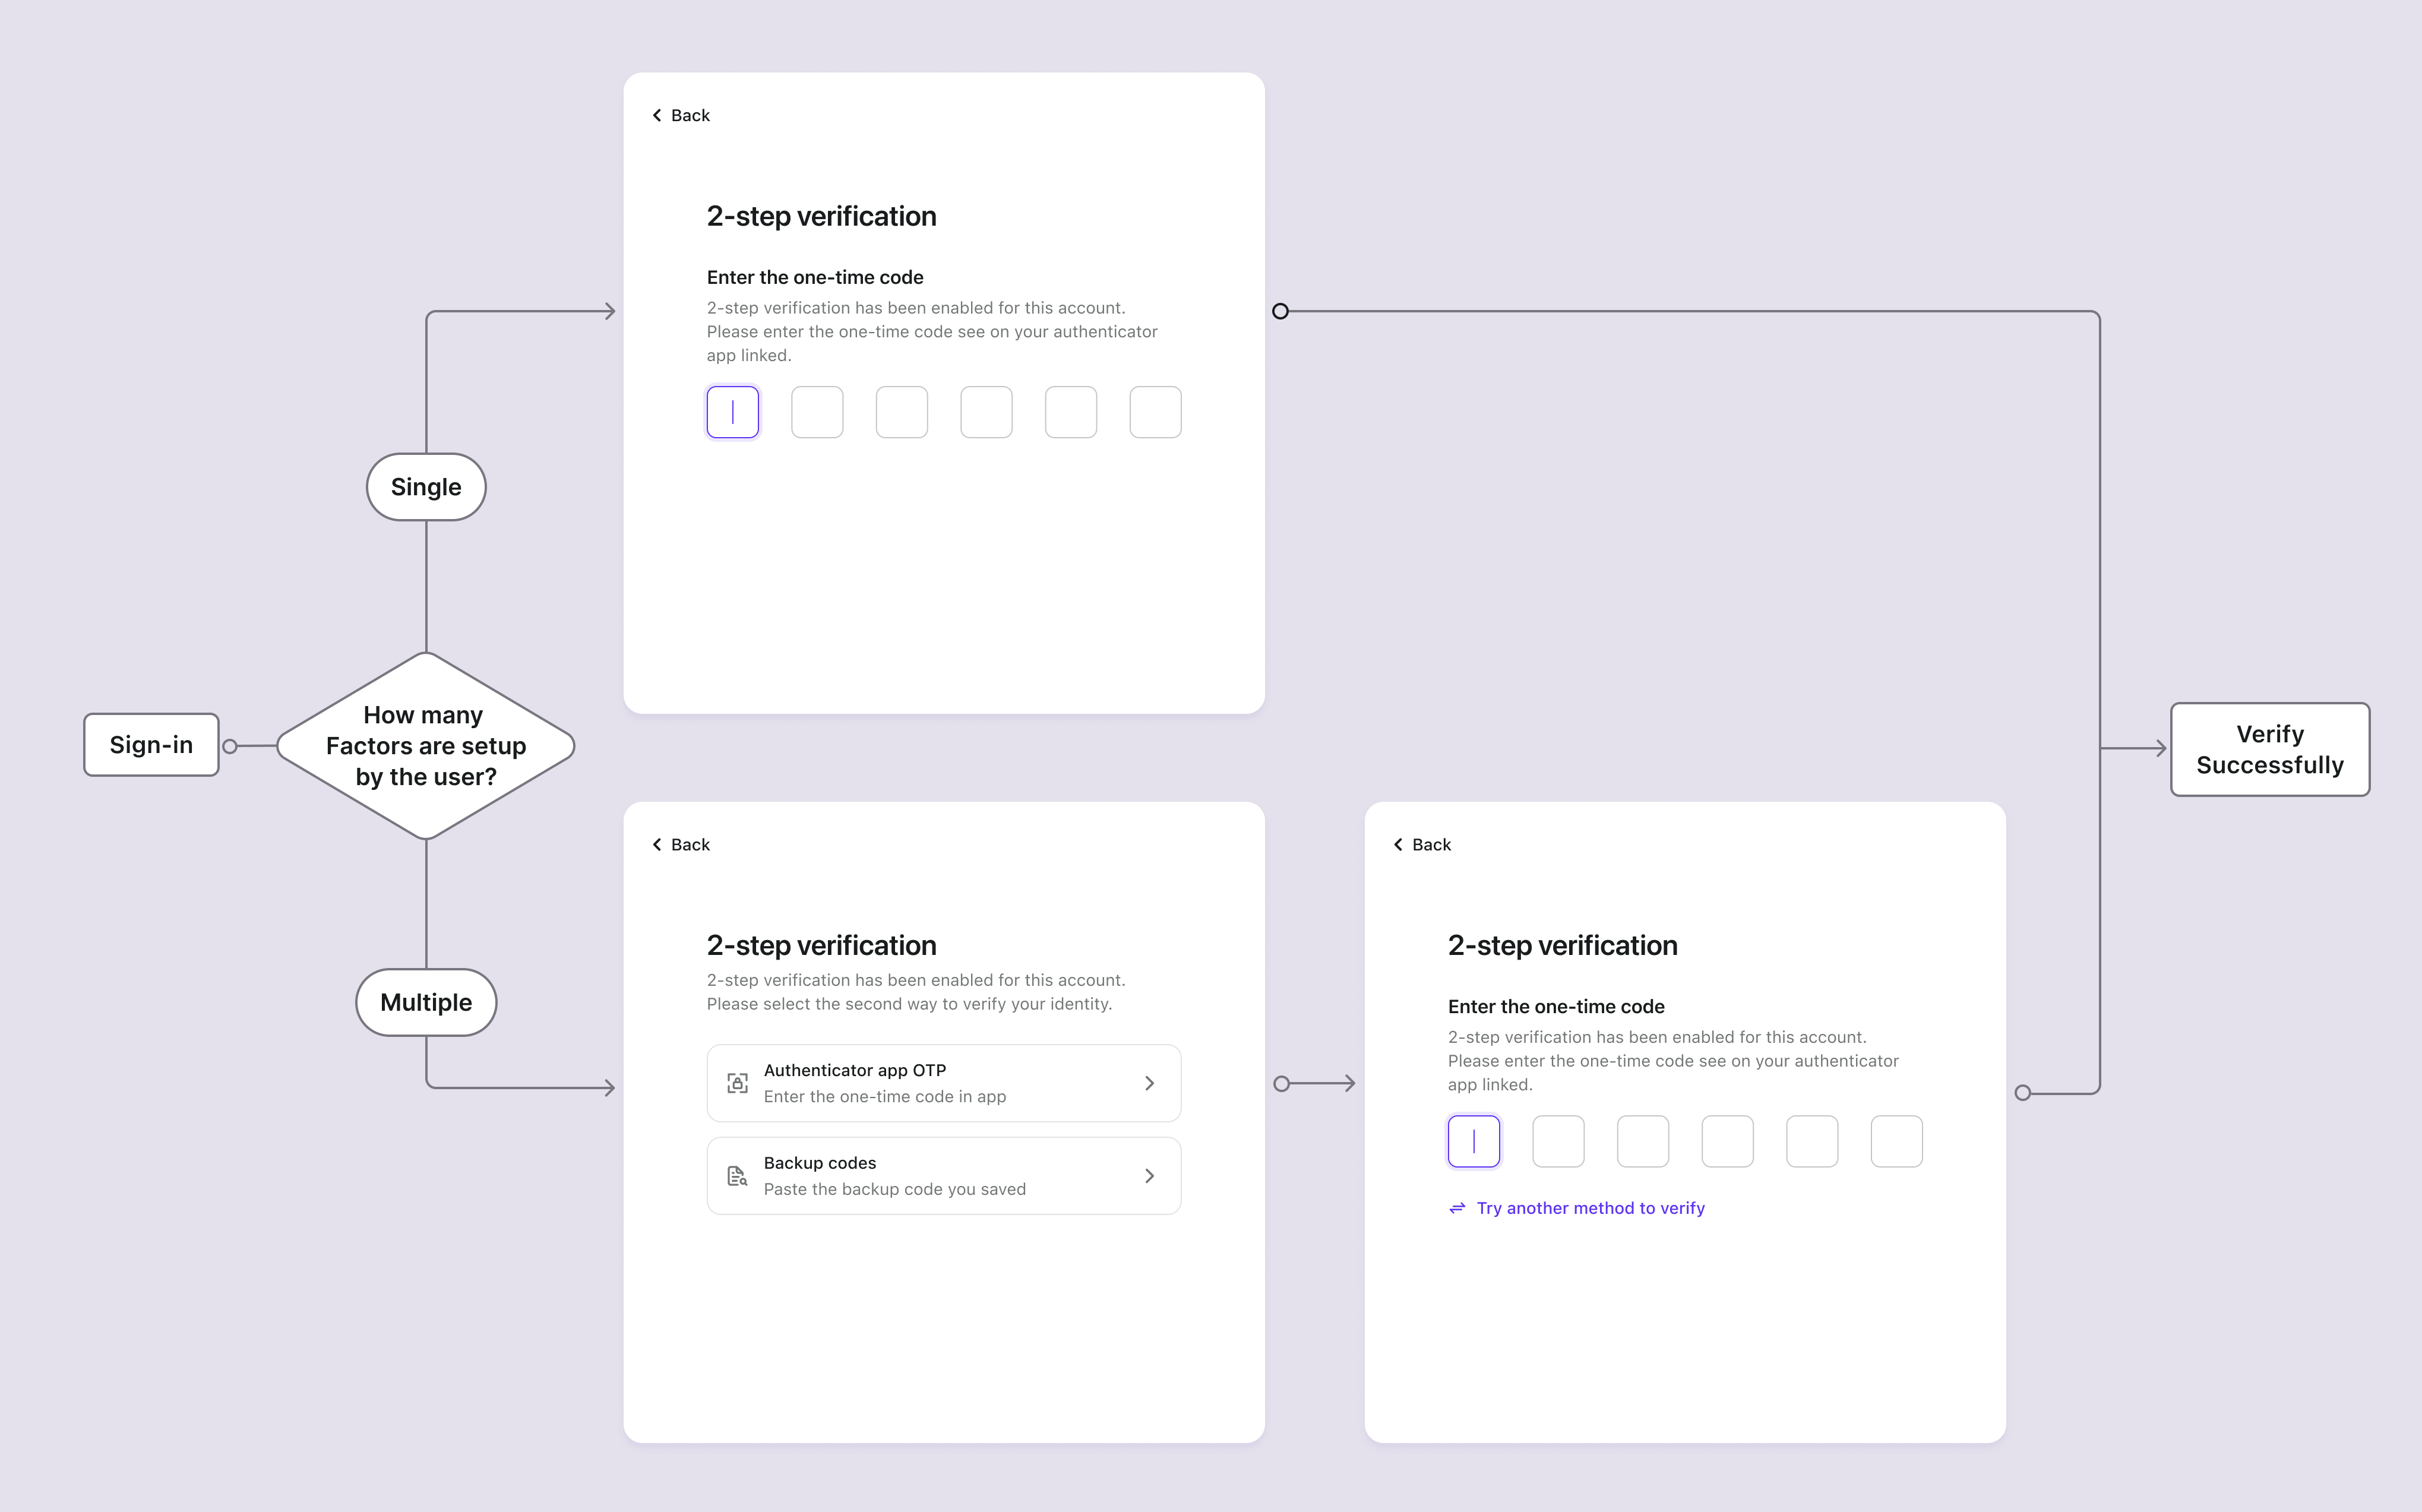Click the chevron arrow on Backup codes row
The width and height of the screenshot is (2422, 1512).
(1149, 1176)
